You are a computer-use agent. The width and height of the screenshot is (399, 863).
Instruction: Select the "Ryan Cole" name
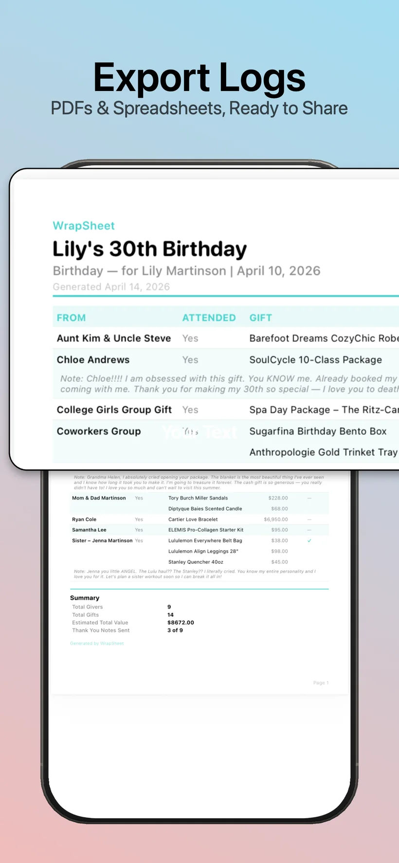click(84, 520)
